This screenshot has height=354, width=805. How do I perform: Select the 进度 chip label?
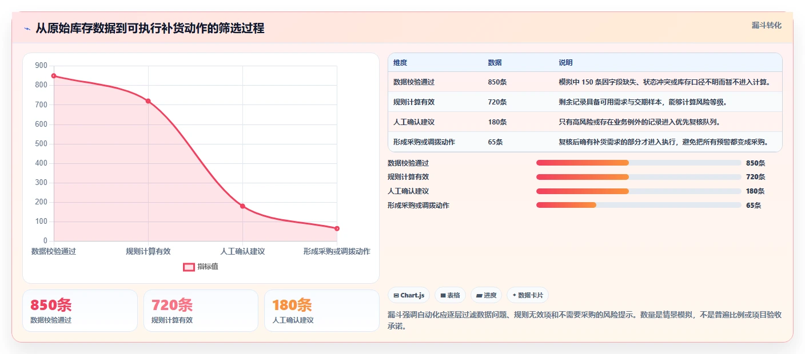pyautogui.click(x=490, y=295)
